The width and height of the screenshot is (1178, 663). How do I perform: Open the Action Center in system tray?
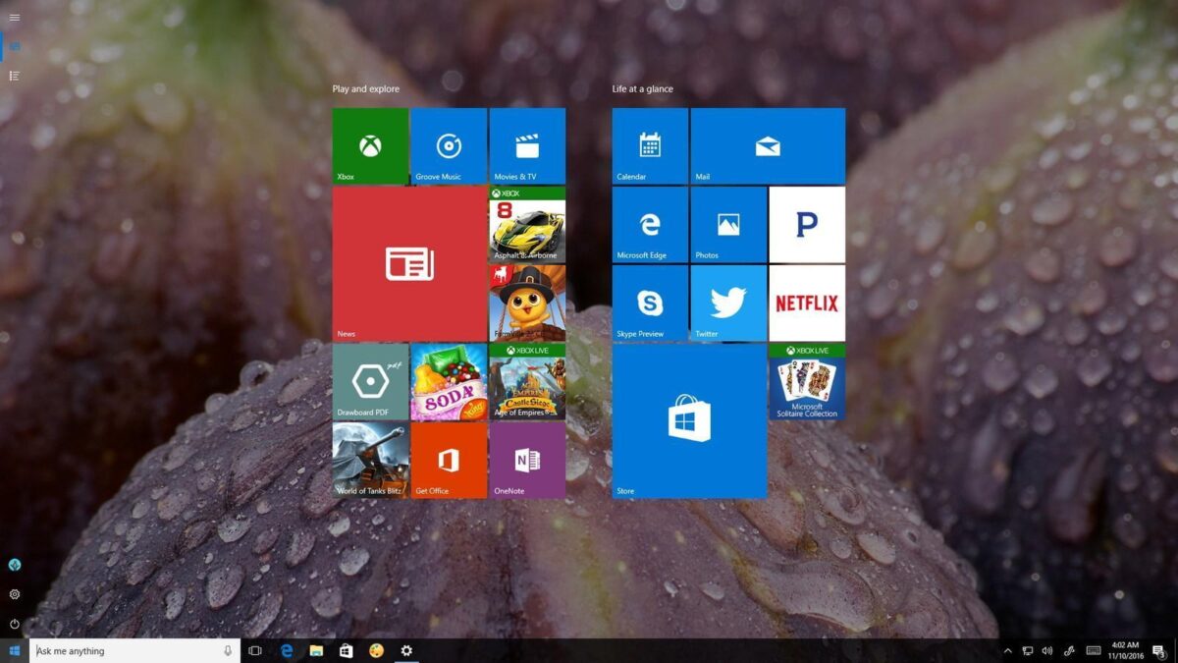1159,650
